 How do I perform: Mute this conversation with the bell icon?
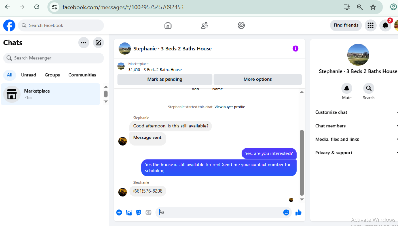tap(347, 88)
